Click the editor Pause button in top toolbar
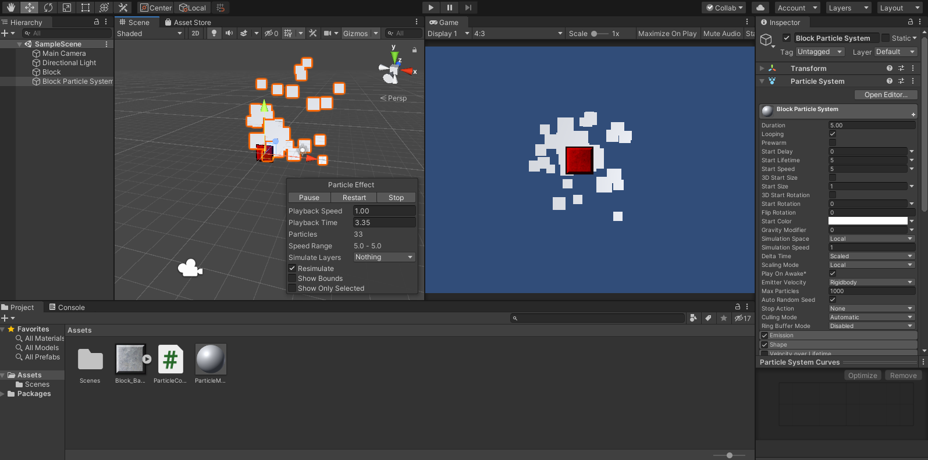The width and height of the screenshot is (928, 460). 449,8
